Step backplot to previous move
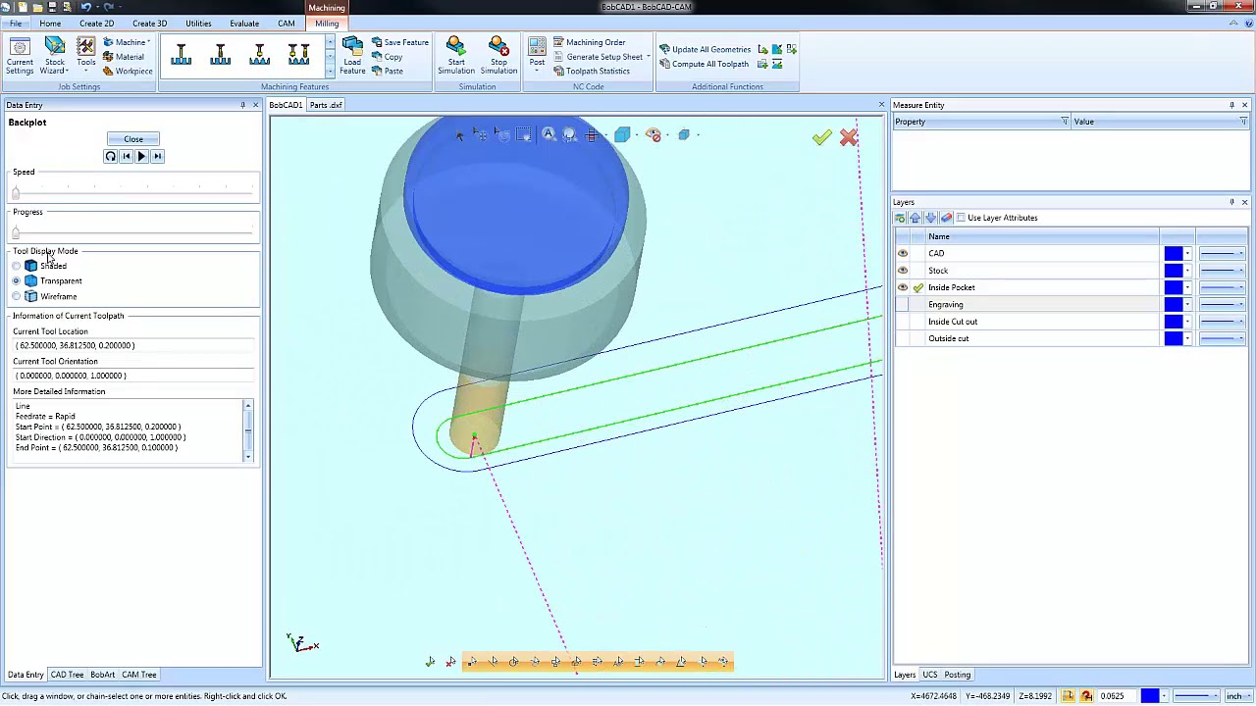The width and height of the screenshot is (1256, 706). click(x=126, y=156)
